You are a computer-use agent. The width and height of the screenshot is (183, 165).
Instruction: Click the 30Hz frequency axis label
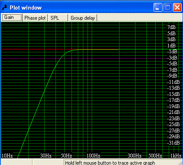point(46,155)
